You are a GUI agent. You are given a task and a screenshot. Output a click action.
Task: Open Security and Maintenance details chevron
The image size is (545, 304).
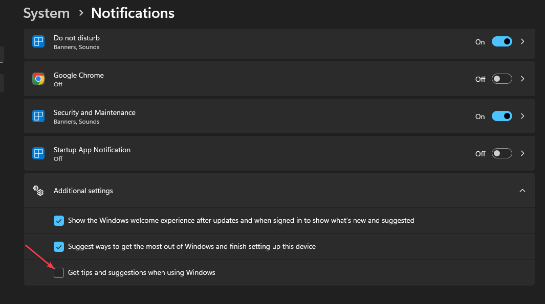[x=522, y=116]
